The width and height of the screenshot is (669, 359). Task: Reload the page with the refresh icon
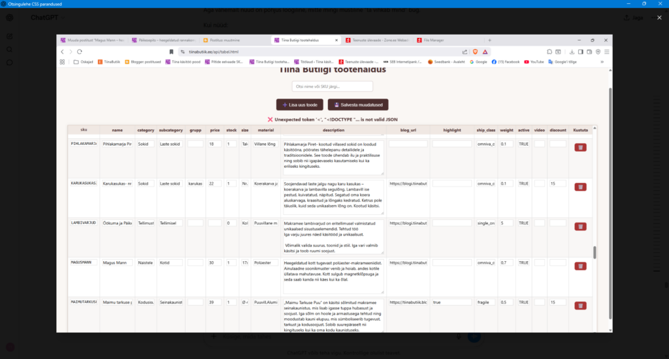(79, 52)
